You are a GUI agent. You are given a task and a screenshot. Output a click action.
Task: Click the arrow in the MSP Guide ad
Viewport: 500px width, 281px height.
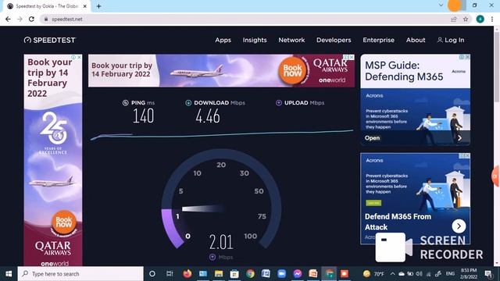[x=459, y=138]
